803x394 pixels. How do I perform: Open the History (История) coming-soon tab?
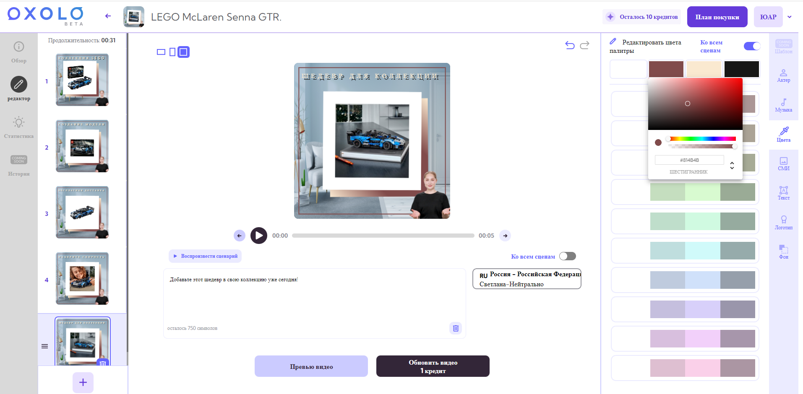pyautogui.click(x=19, y=165)
